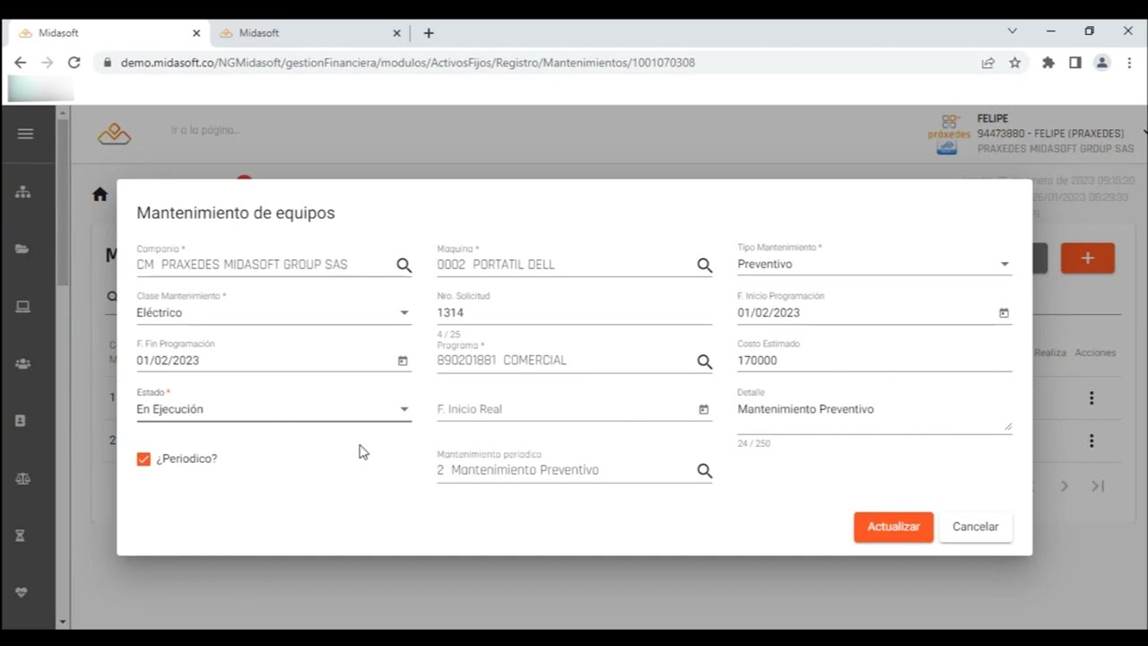Open the organization chart sidebar icon
The height and width of the screenshot is (646, 1148).
tap(23, 192)
